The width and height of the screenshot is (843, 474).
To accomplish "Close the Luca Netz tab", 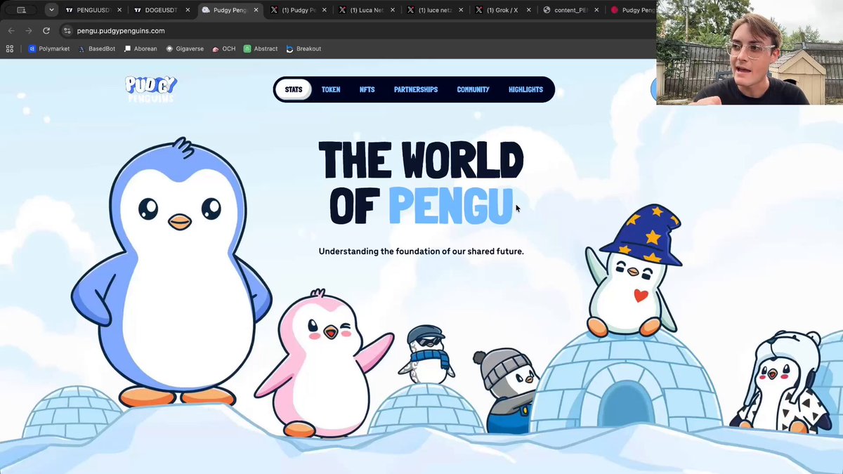I will pos(392,10).
